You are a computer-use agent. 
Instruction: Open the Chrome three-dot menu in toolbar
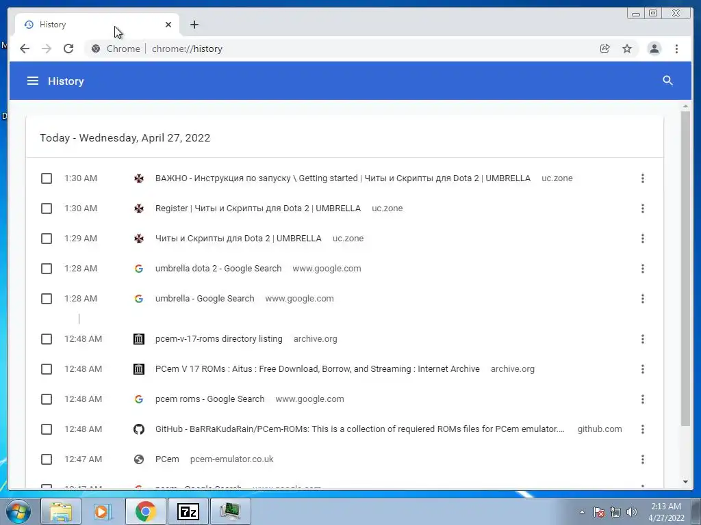676,49
